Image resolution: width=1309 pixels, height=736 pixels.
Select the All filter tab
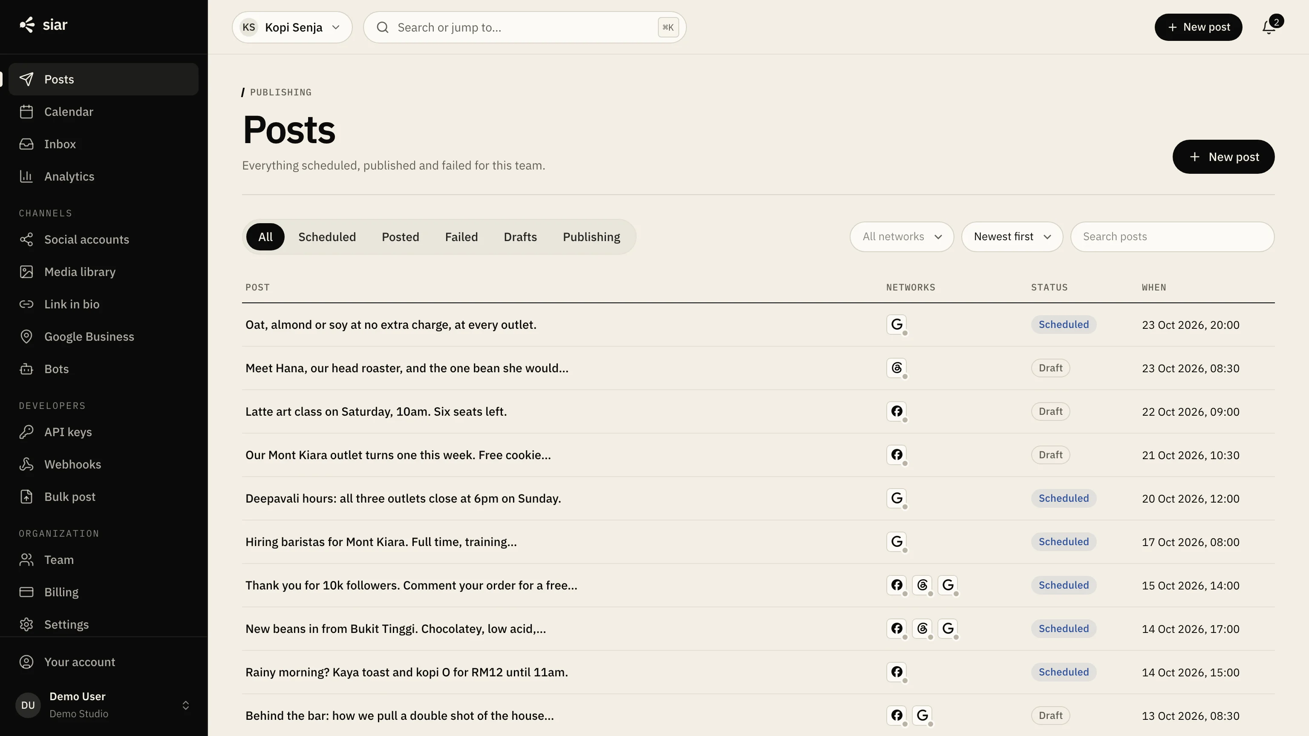pos(265,237)
